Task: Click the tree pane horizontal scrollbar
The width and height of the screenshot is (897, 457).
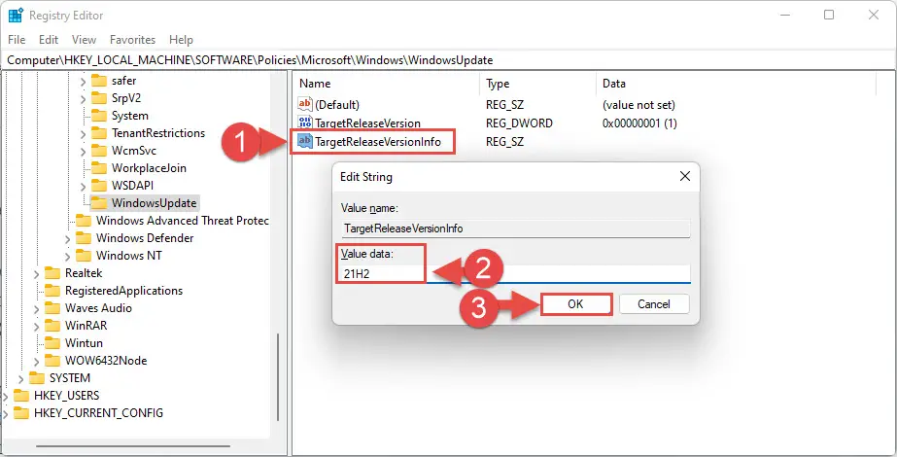Action: click(x=133, y=446)
